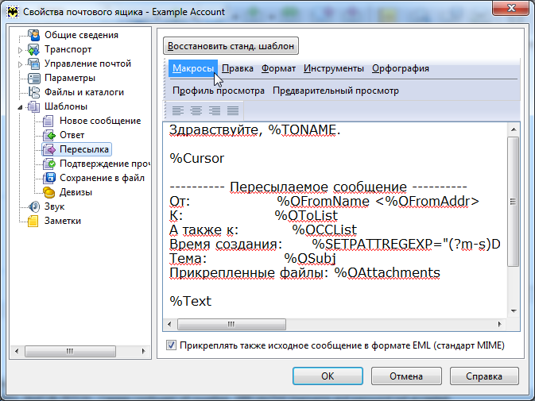Click the Ответ reply template icon
Screen dimensions: 535x401
(48, 135)
